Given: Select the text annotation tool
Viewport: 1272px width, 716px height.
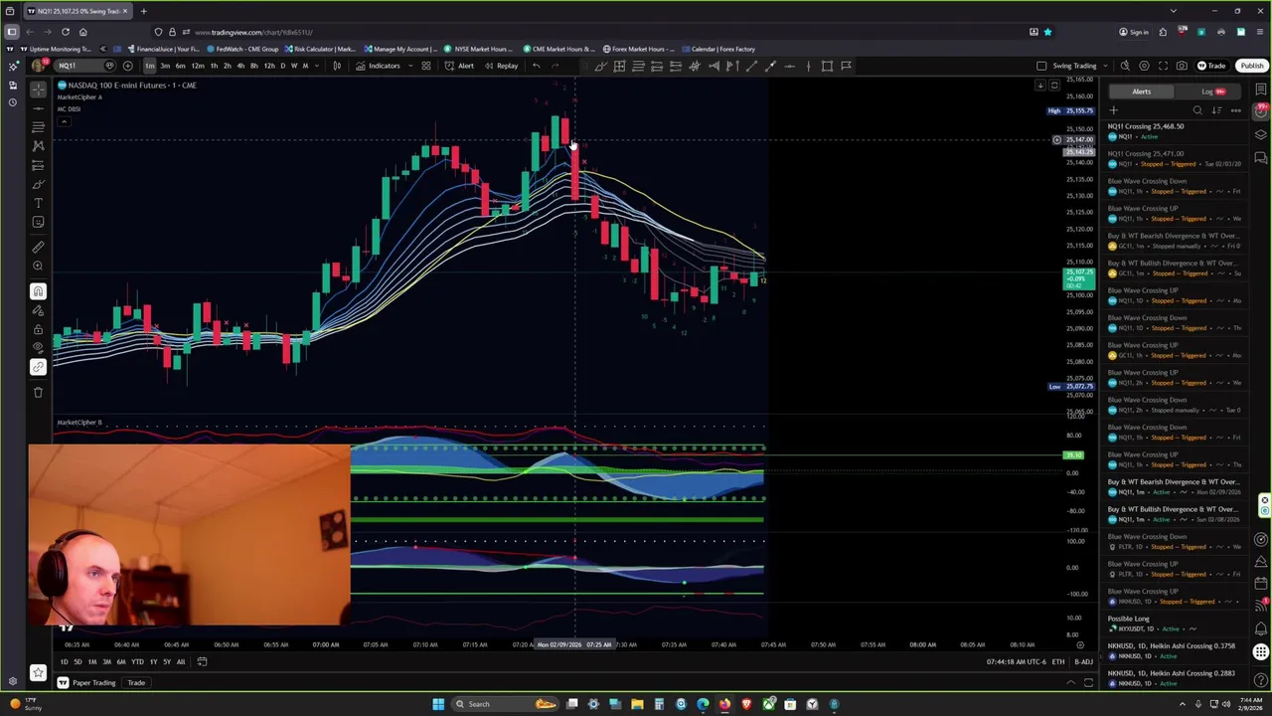Looking at the screenshot, I should click(x=38, y=203).
